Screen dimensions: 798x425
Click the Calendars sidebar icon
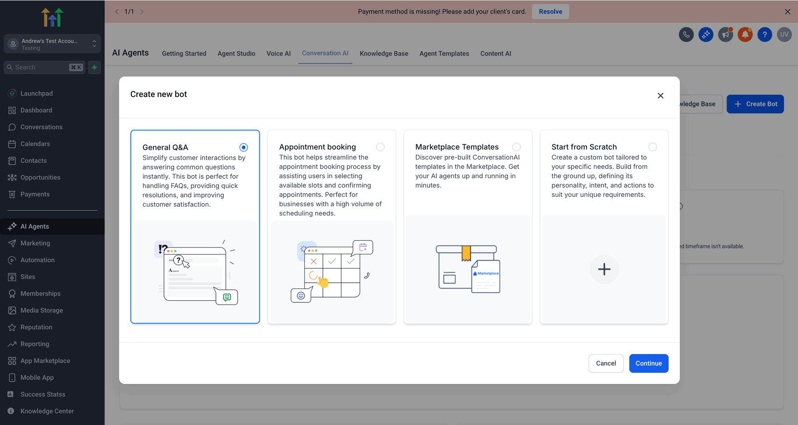point(12,144)
